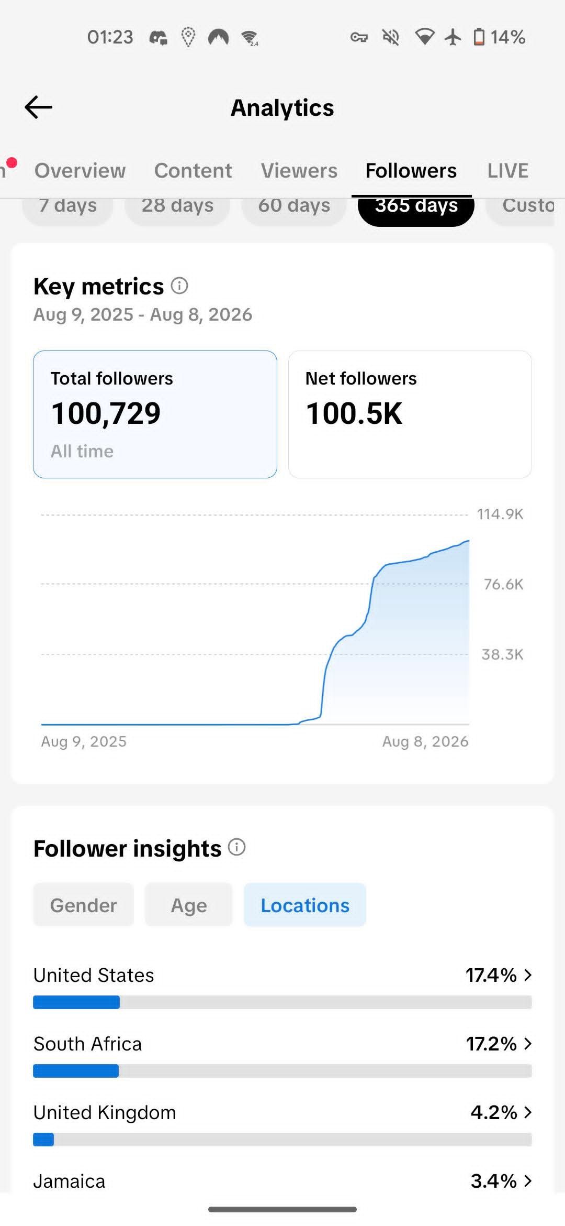565x1226 pixels.
Task: Expand the United States chevron
Action: 528,975
